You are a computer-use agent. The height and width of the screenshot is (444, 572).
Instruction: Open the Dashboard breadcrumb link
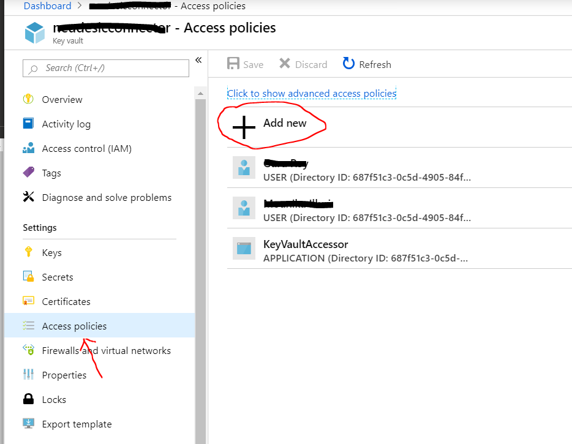pyautogui.click(x=47, y=6)
